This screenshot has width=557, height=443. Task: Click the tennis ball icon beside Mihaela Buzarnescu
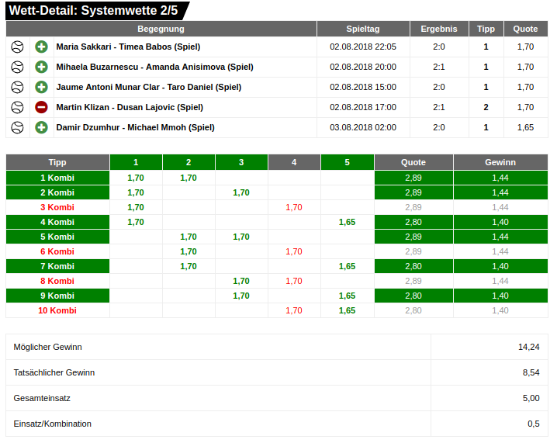coord(17,67)
